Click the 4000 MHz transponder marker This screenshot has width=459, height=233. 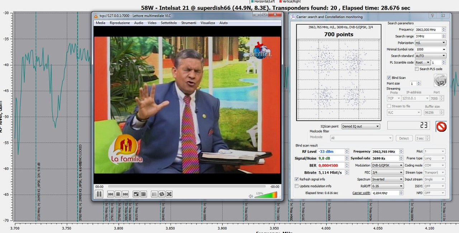pyautogui.click(x=328, y=212)
